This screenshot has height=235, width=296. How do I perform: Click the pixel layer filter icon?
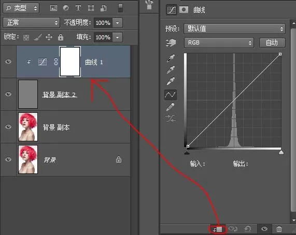(x=53, y=8)
